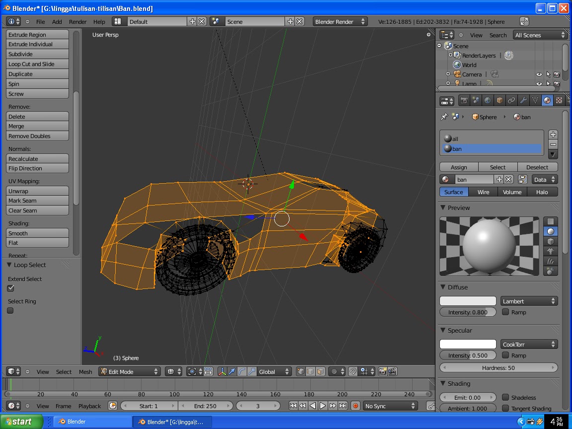Open the All Scenes outliner dropdown
The width and height of the screenshot is (572, 429).
point(540,35)
